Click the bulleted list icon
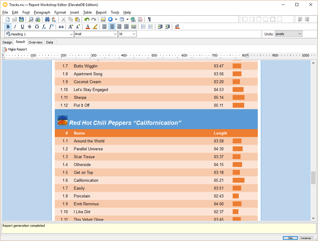The width and height of the screenshot is (318, 241). tap(143, 27)
